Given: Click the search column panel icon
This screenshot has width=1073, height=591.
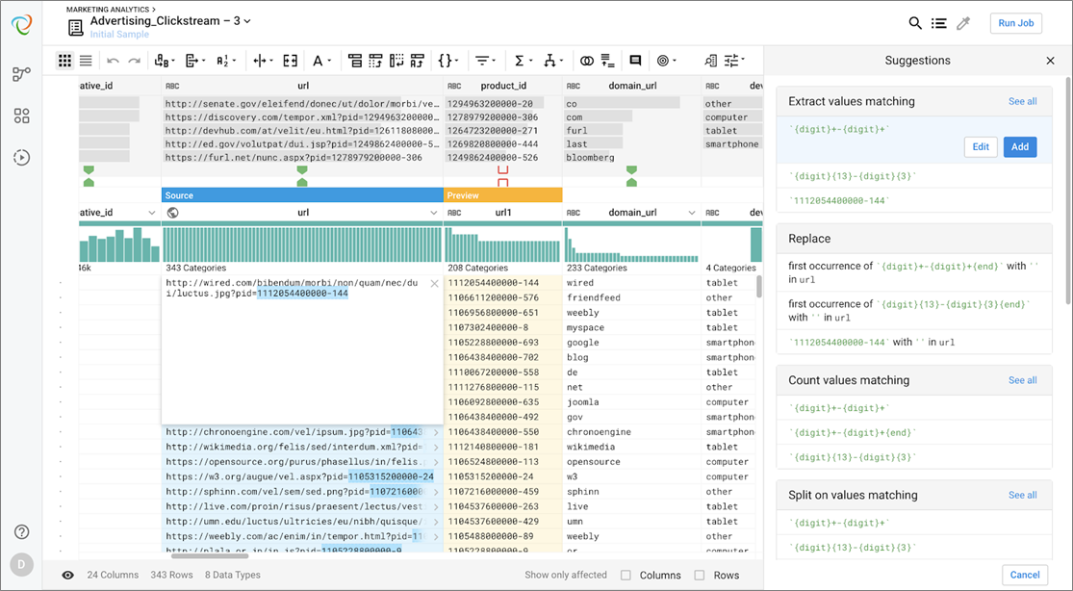Looking at the screenshot, I should coord(711,61).
